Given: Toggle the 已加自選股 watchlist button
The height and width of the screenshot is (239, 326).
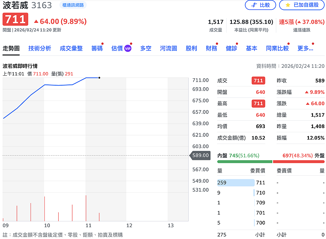Looking at the screenshot, I should [302, 5].
